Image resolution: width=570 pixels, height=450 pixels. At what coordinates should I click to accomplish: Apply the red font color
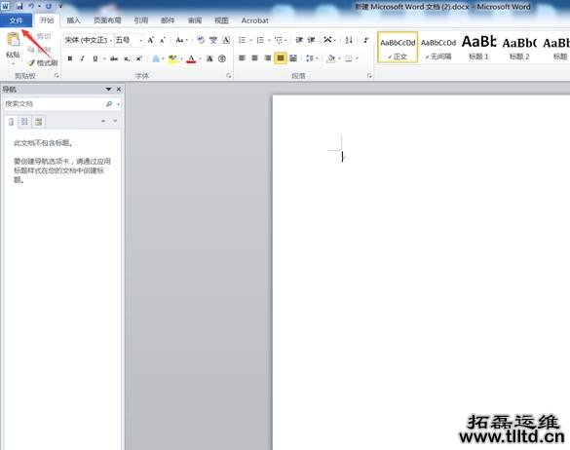coord(191,58)
